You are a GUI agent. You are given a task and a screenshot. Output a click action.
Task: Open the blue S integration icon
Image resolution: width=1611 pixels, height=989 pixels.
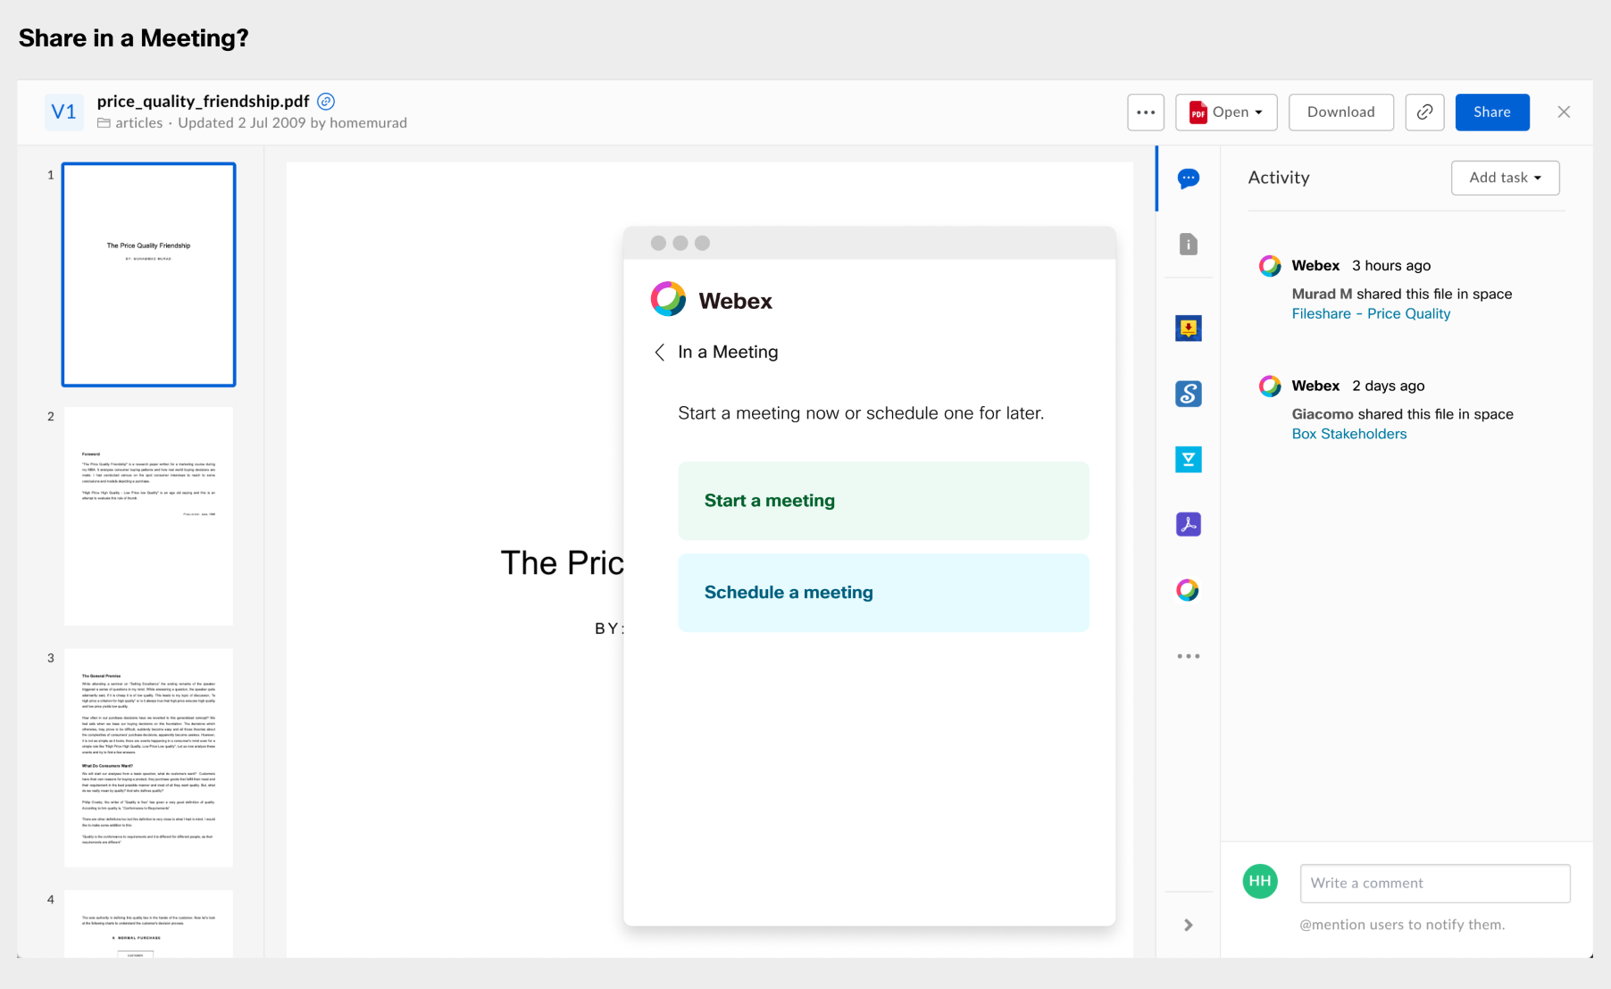(x=1189, y=394)
